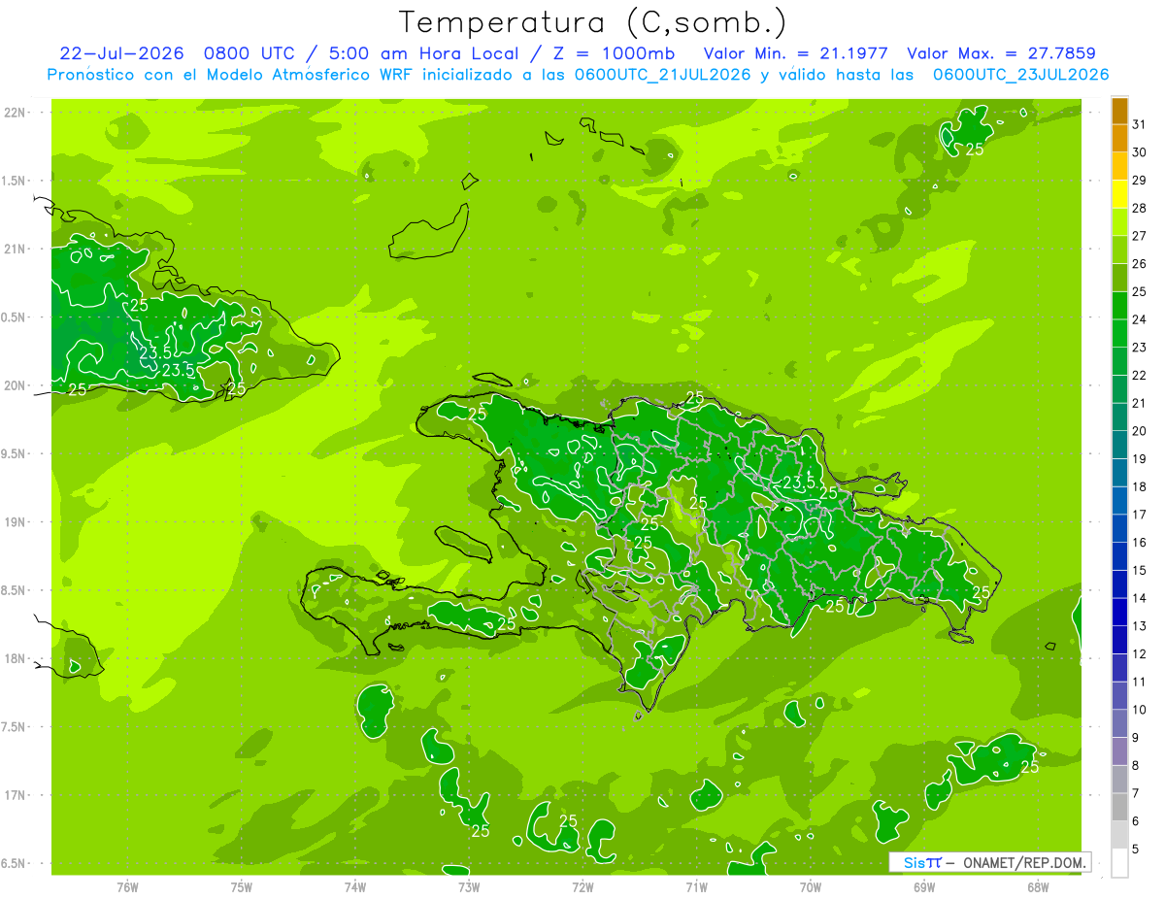Click the "6.5N" latitude tick label
The width and height of the screenshot is (1165, 900).
point(15,864)
